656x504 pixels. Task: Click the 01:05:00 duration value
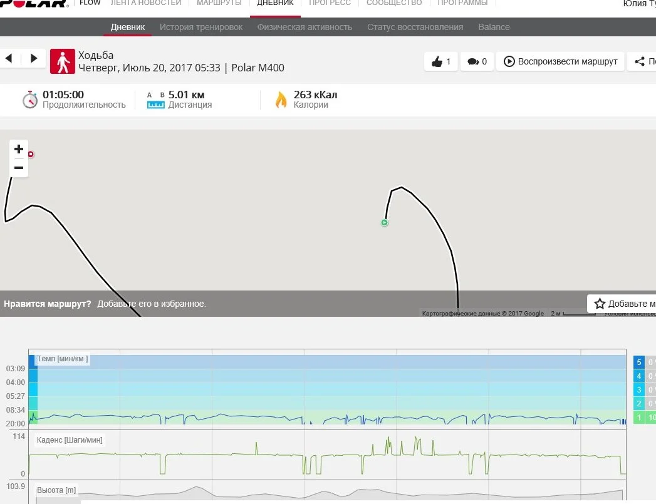point(63,95)
